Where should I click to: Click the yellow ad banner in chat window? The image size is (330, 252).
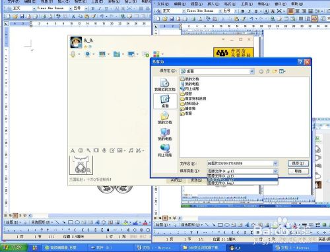pos(234,53)
